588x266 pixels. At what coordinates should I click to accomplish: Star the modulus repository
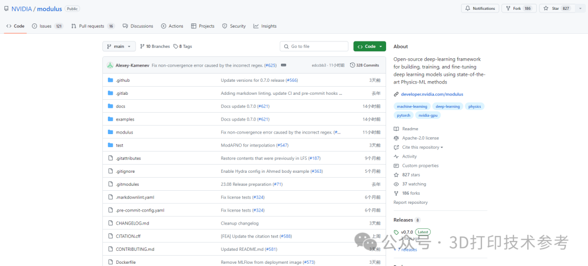click(556, 8)
